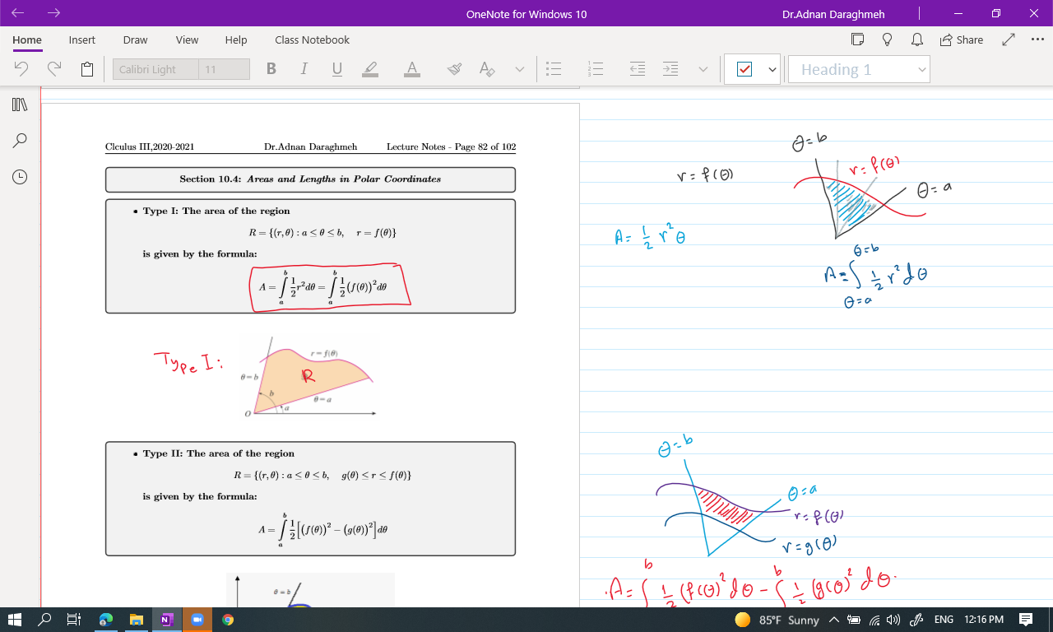This screenshot has height=632, width=1053.
Task: Click the font color A icon
Action: (x=412, y=69)
